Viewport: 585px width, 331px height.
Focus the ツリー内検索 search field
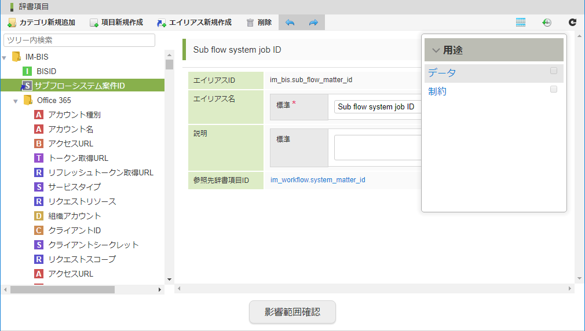pyautogui.click(x=79, y=40)
